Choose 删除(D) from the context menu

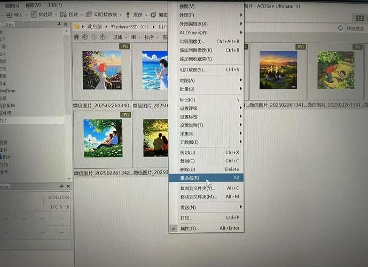point(206,169)
